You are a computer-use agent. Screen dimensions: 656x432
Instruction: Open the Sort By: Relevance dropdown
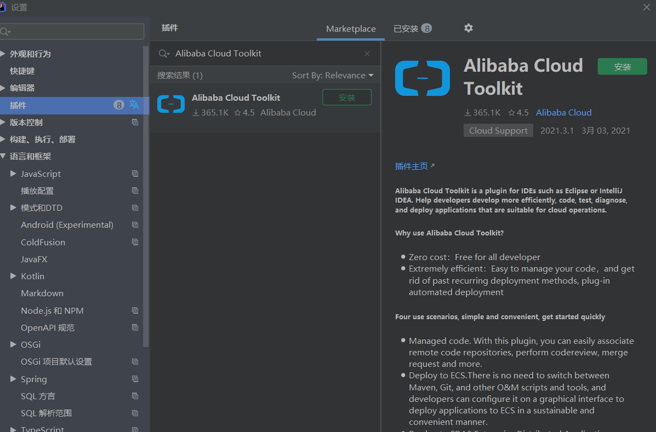[x=333, y=76]
